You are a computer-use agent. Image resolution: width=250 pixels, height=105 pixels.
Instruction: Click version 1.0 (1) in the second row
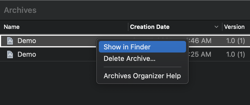(235, 55)
